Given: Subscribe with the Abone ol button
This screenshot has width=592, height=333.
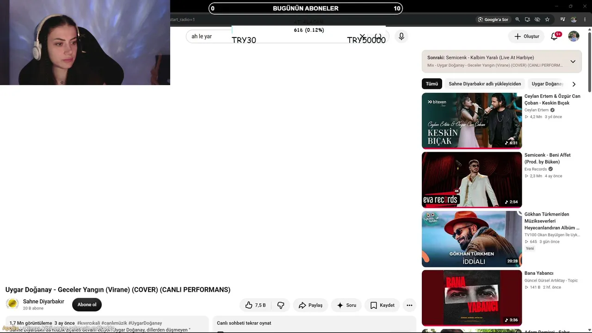Looking at the screenshot, I should (x=87, y=304).
